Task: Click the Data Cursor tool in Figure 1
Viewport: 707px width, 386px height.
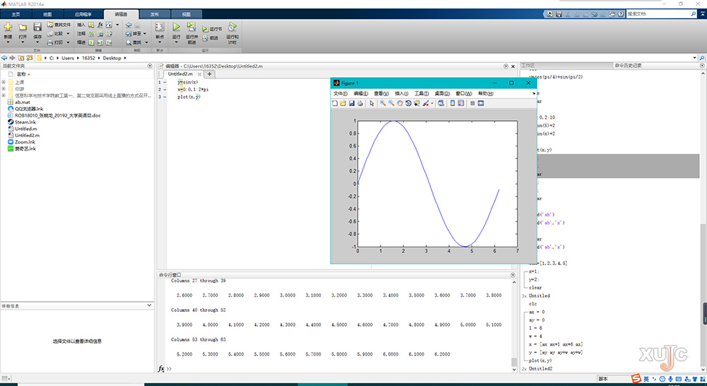Action: click(x=416, y=103)
